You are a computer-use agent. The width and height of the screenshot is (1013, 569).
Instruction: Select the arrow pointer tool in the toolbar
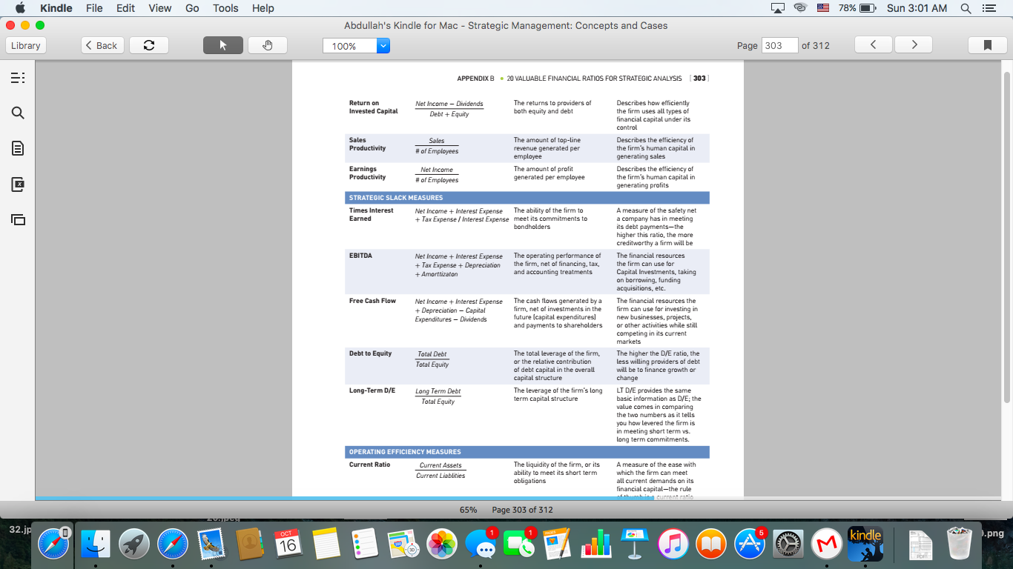point(222,45)
